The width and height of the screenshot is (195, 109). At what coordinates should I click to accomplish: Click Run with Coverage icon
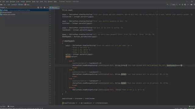185,5
